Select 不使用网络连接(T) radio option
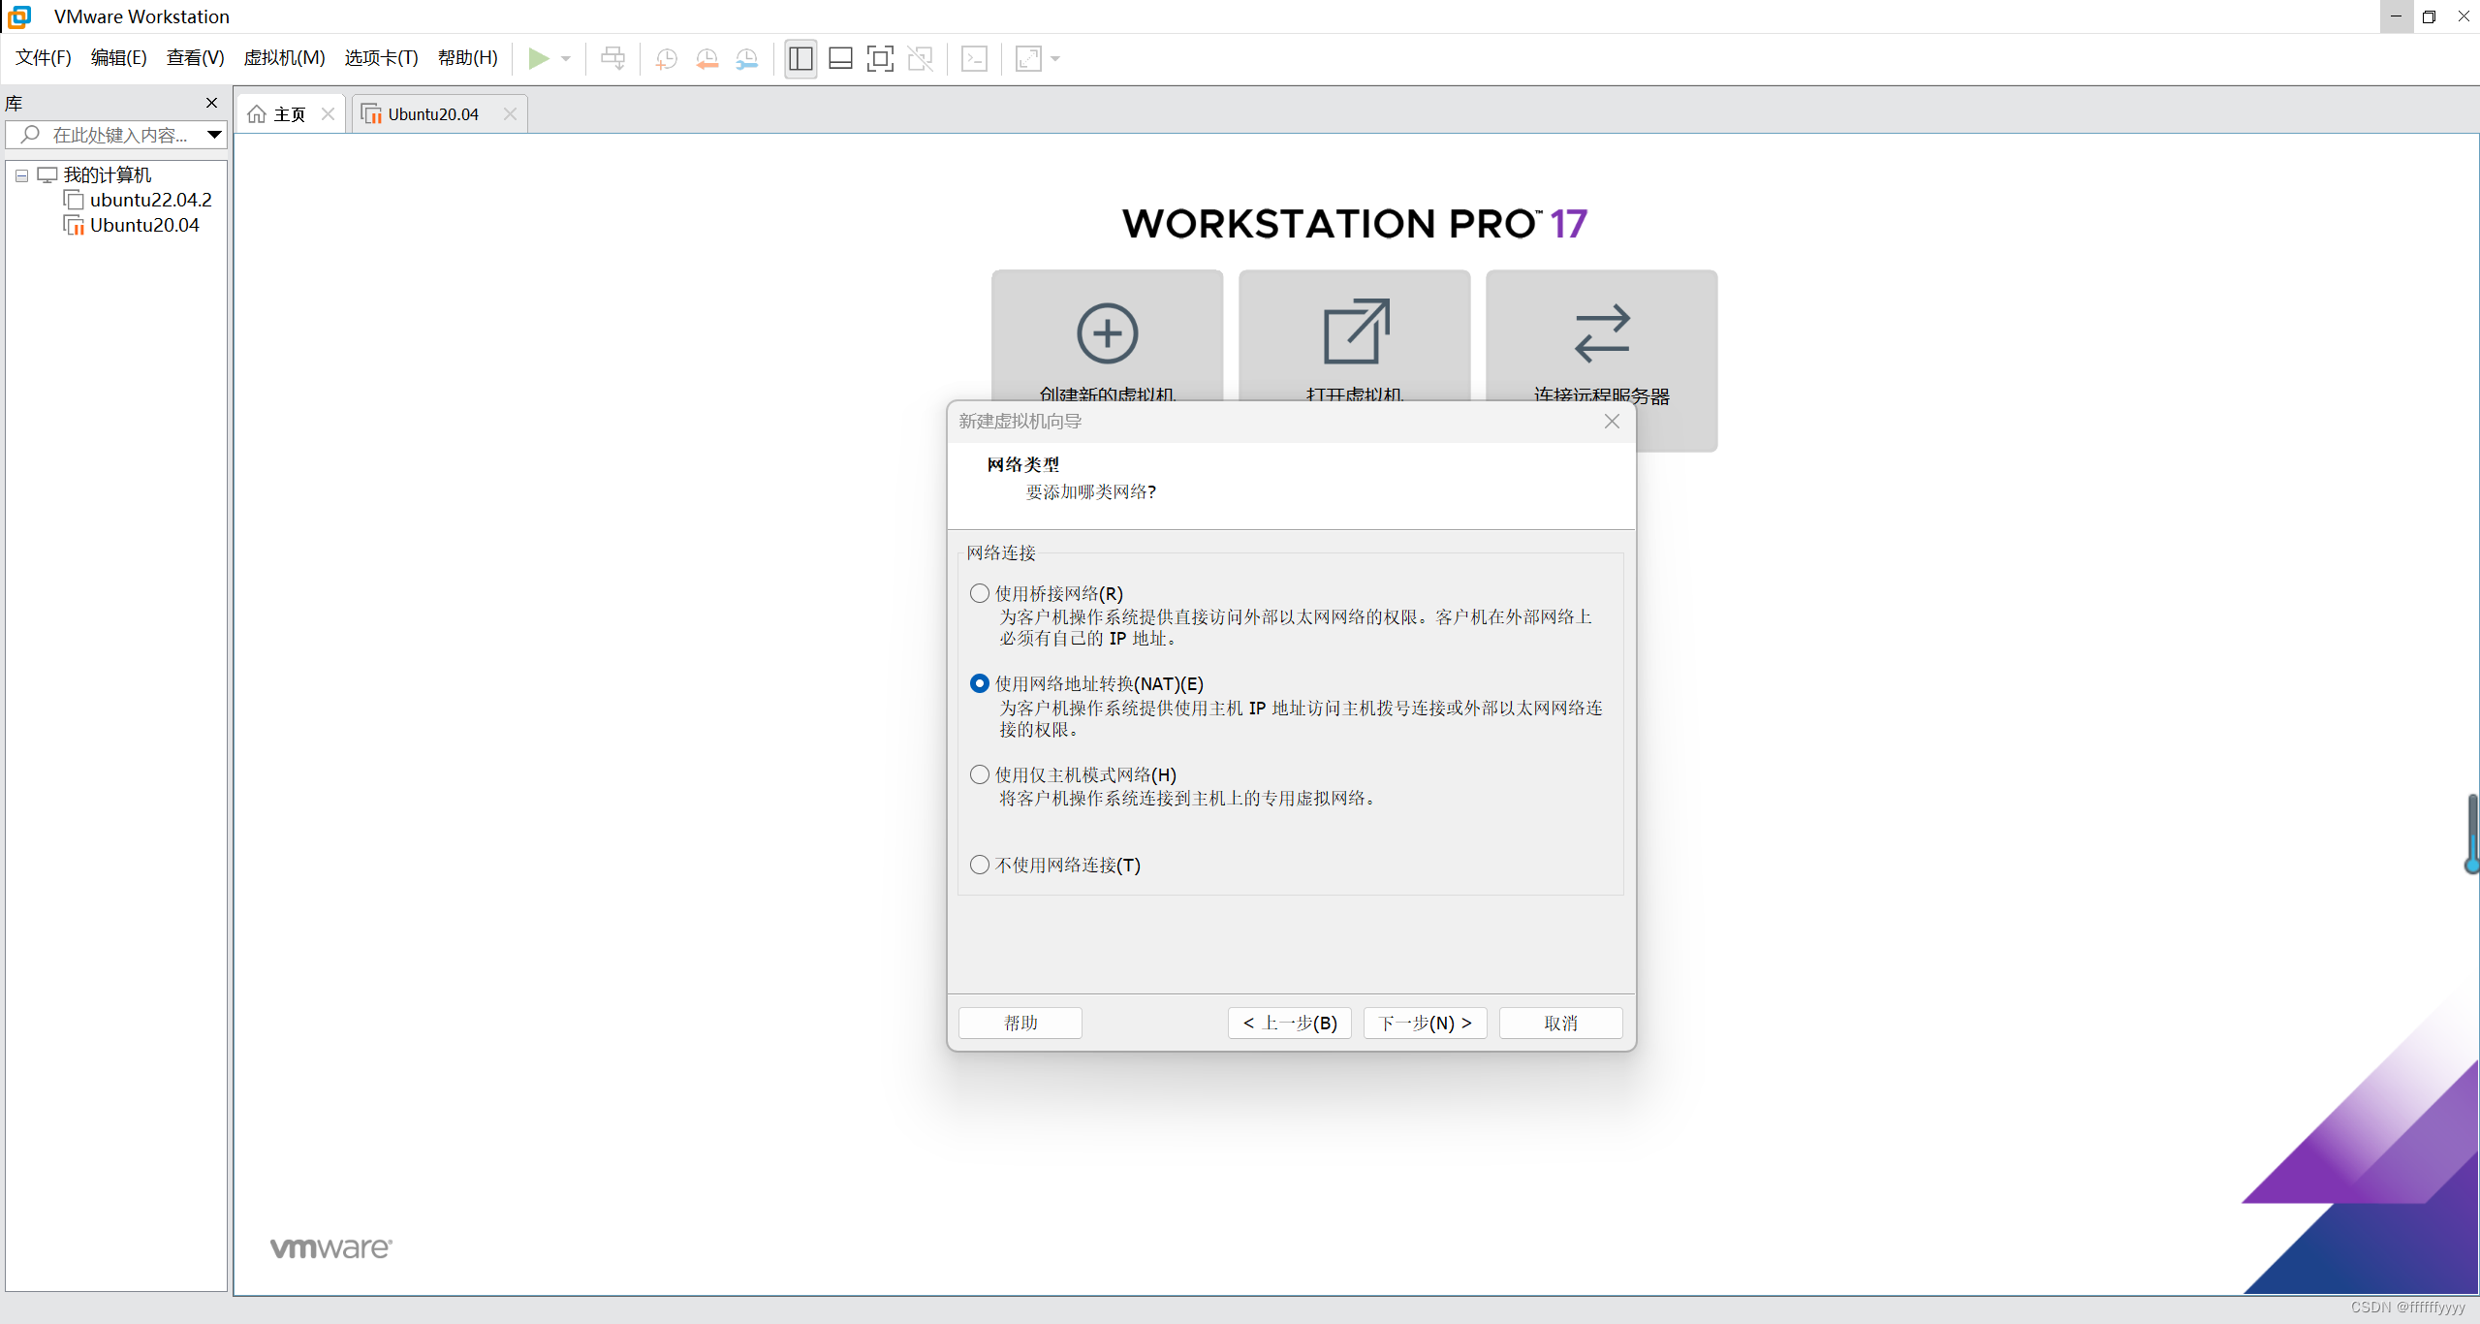 (x=980, y=865)
